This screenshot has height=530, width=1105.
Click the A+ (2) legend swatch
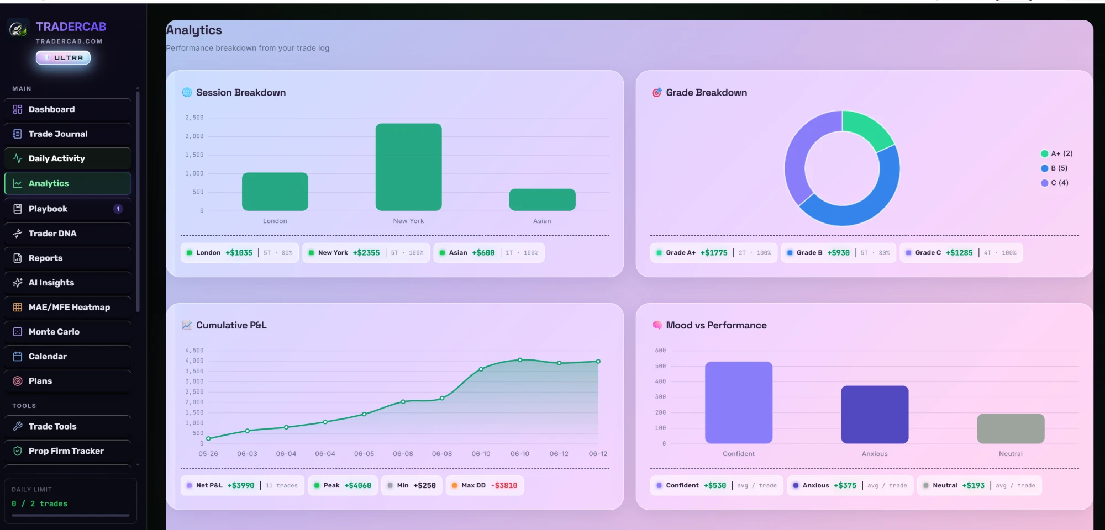click(1044, 153)
